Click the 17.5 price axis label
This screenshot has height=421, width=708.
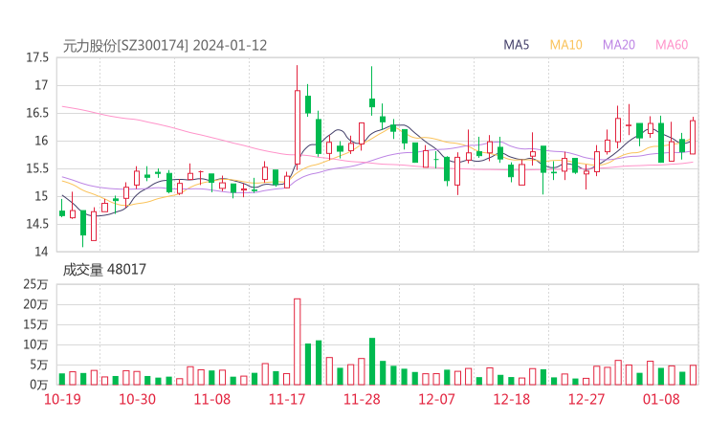pyautogui.click(x=37, y=57)
